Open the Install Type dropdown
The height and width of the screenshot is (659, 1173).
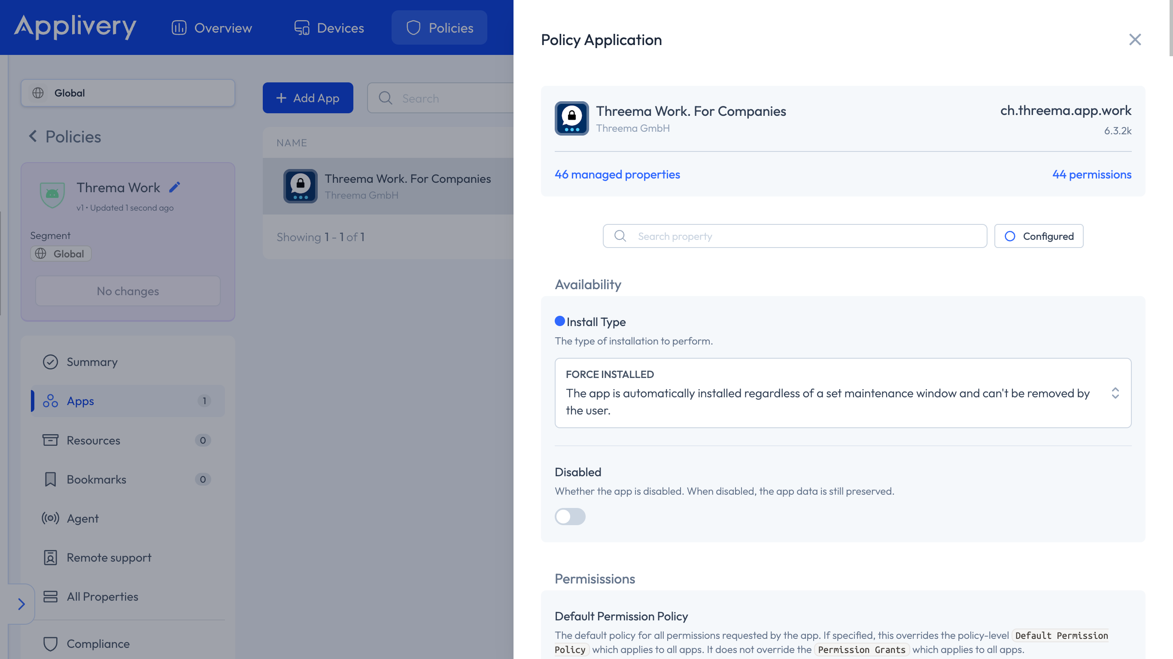point(842,393)
